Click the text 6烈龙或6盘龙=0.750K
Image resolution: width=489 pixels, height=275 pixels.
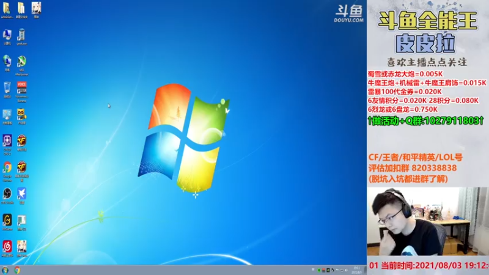pyautogui.click(x=402, y=109)
